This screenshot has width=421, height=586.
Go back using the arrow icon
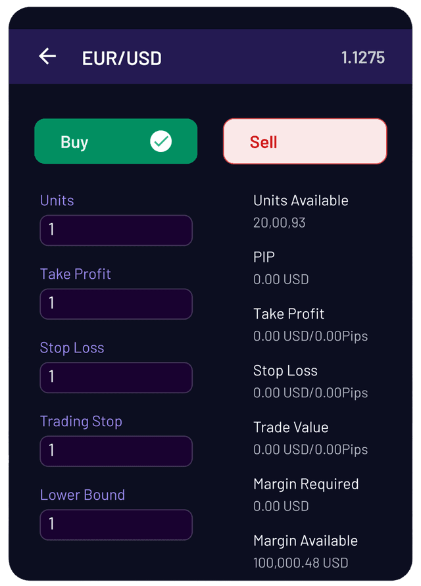[x=47, y=57]
